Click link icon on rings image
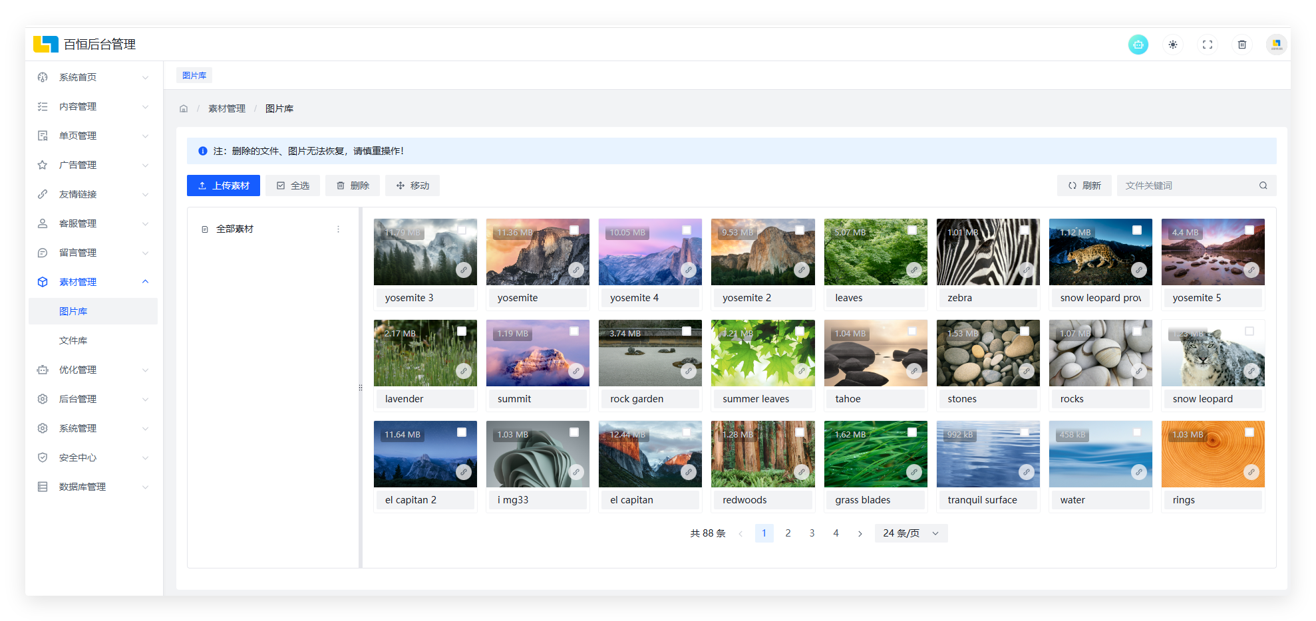The height and width of the screenshot is (621, 1316). click(x=1251, y=472)
